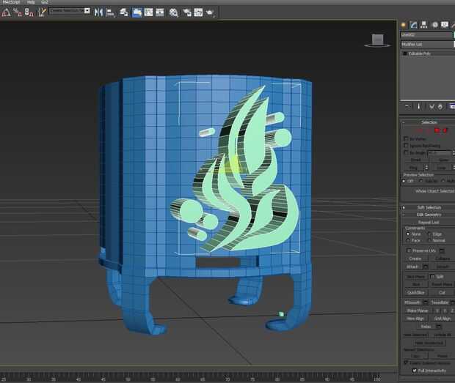Open the Modifier List dropdown
This screenshot has height=383, width=455.
[427, 44]
